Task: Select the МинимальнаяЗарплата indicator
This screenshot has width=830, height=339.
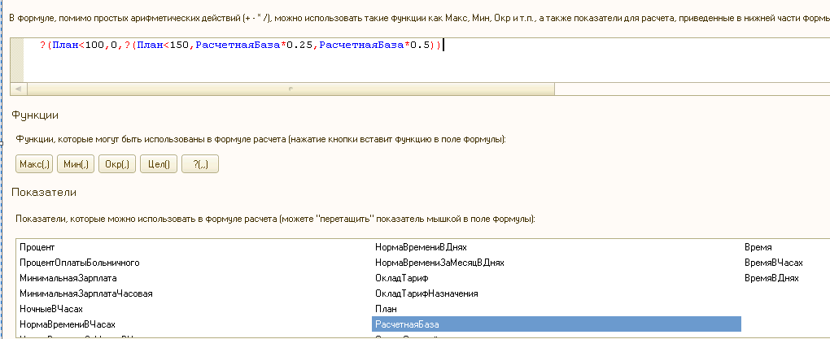Action: pos(68,278)
